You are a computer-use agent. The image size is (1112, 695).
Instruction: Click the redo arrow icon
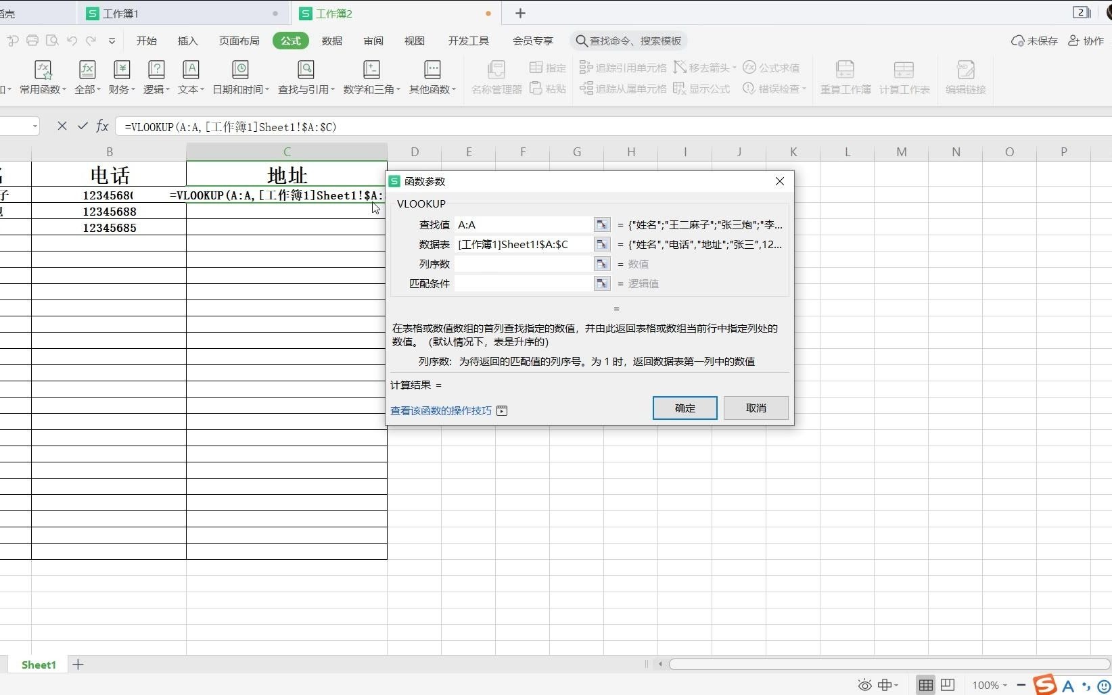pyautogui.click(x=91, y=41)
